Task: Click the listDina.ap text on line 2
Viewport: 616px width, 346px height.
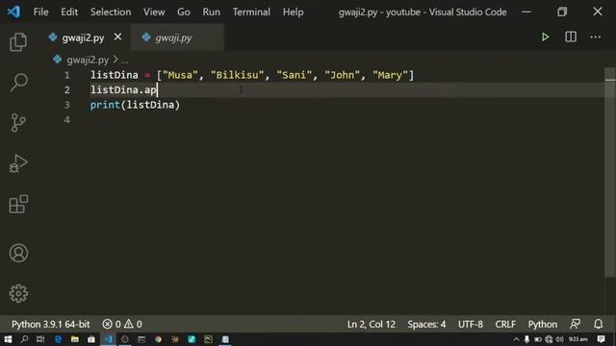Action: pyautogui.click(x=123, y=89)
